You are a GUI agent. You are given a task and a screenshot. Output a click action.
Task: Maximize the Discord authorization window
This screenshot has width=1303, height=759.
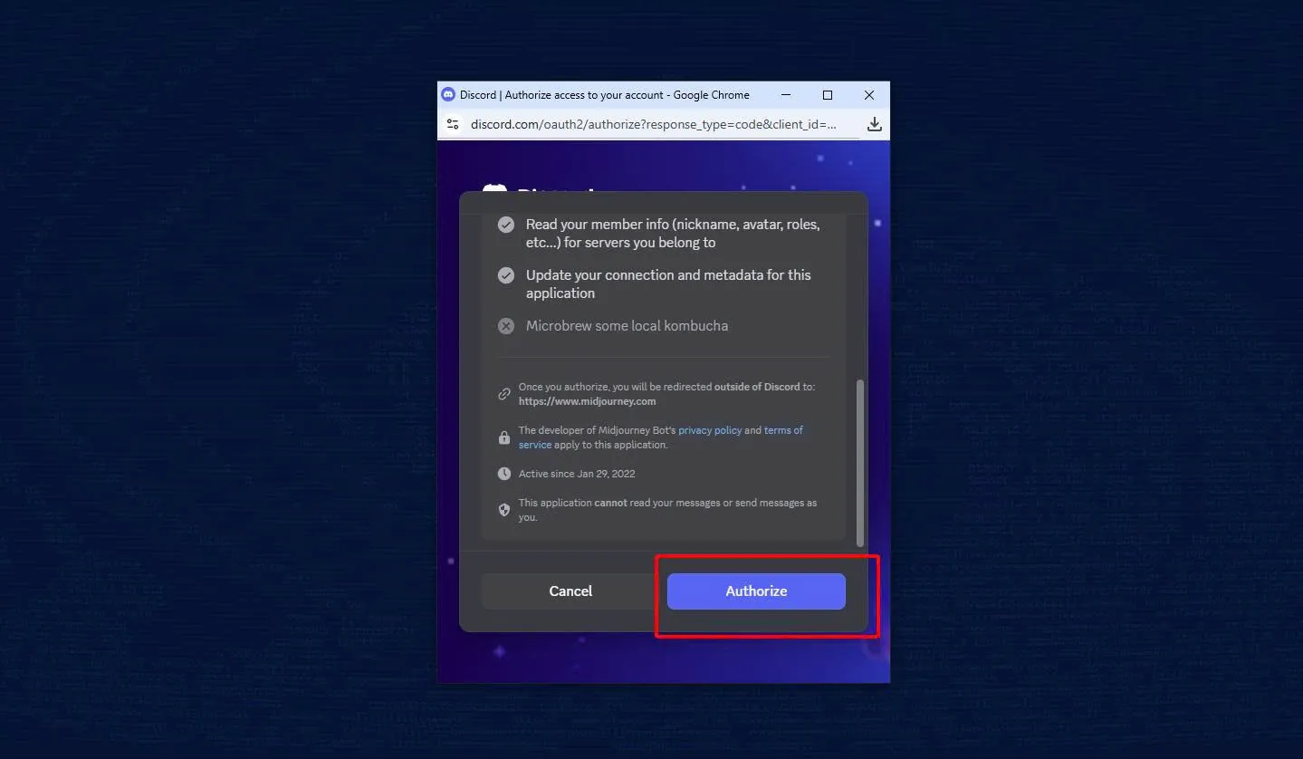pyautogui.click(x=827, y=95)
